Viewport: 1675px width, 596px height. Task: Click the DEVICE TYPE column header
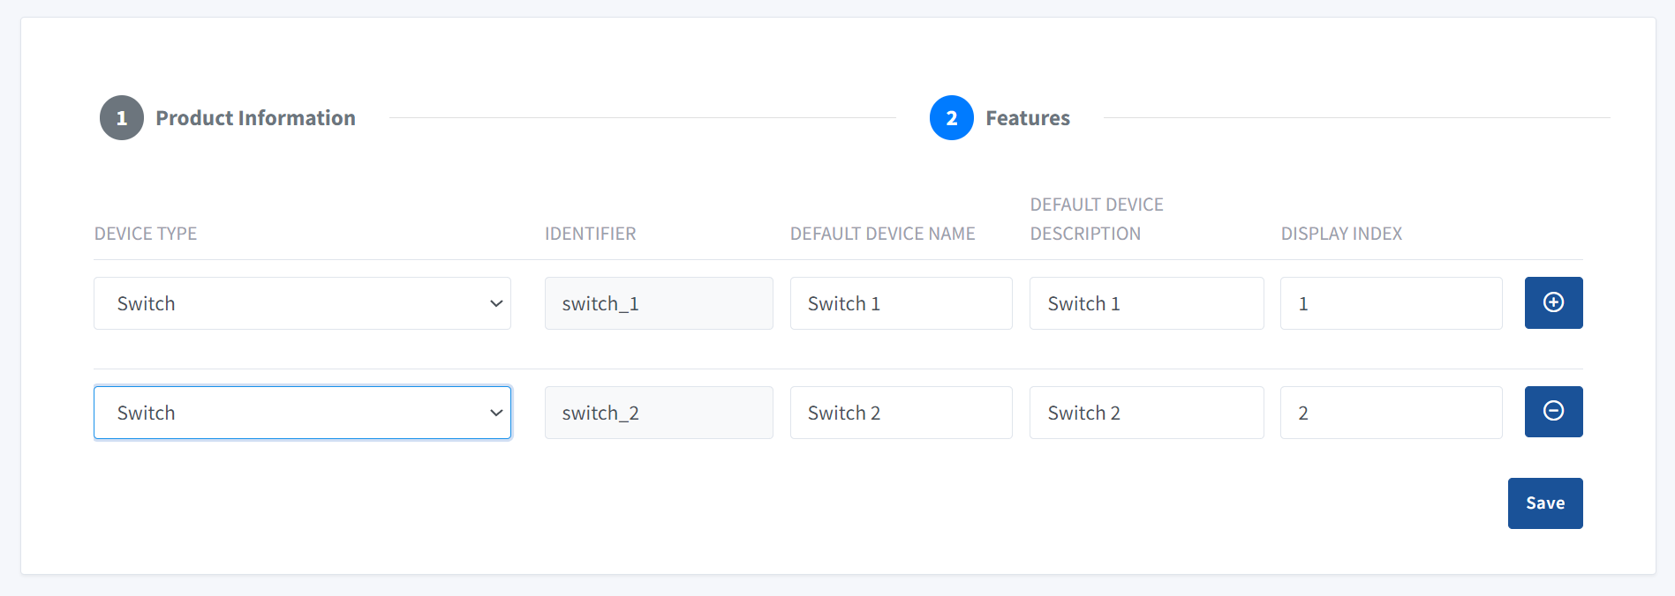(x=146, y=234)
